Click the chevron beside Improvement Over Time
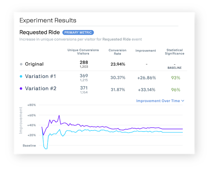This screenshot has width=212, height=169. tap(183, 101)
